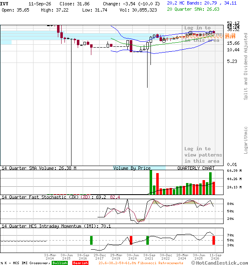Viewport: 248px width, 265px height.
Task: Click the green IMI crossover marker near 2021
Action: pyautogui.click(x=148, y=240)
